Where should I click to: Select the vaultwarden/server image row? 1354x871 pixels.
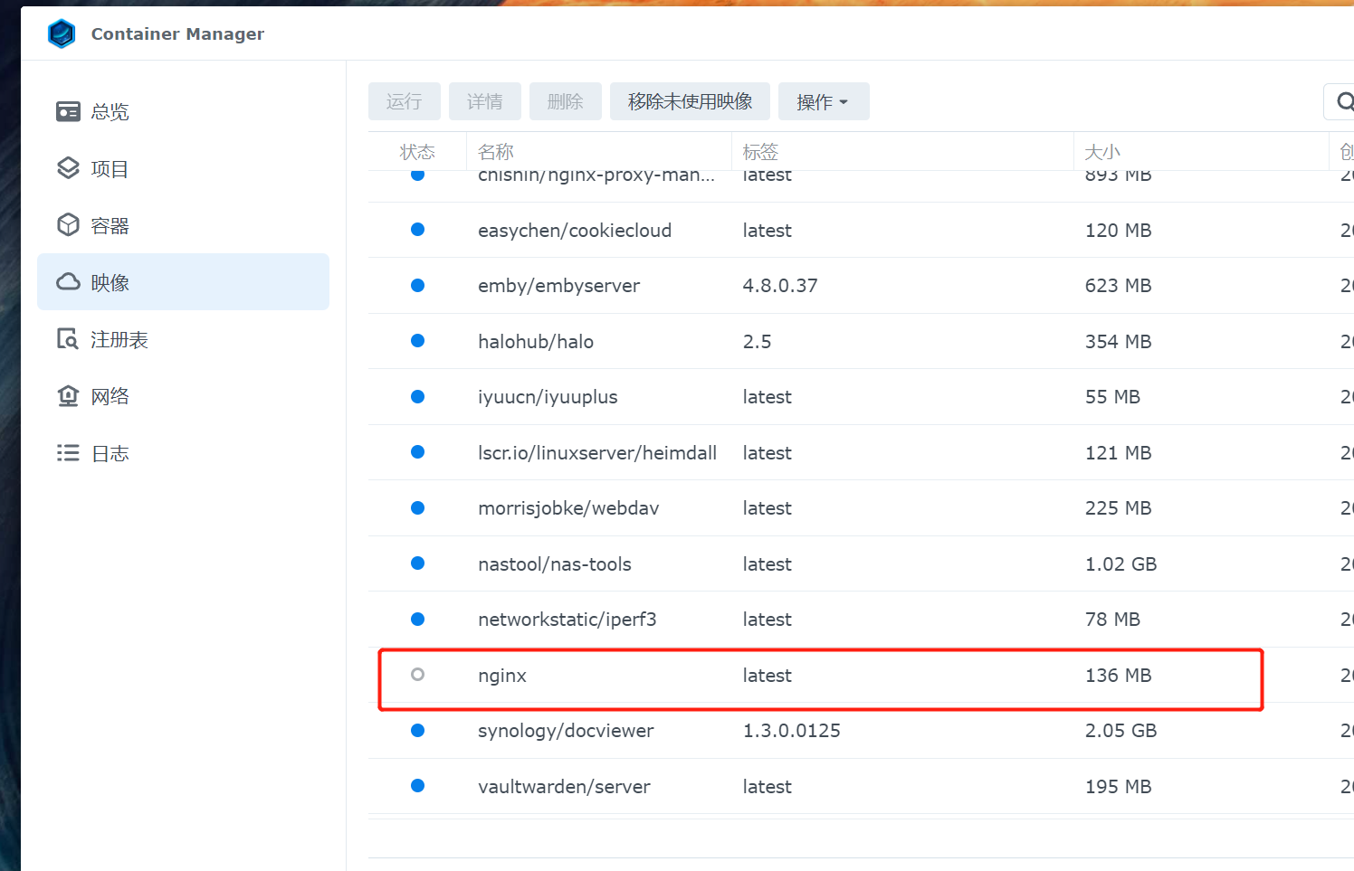point(861,786)
